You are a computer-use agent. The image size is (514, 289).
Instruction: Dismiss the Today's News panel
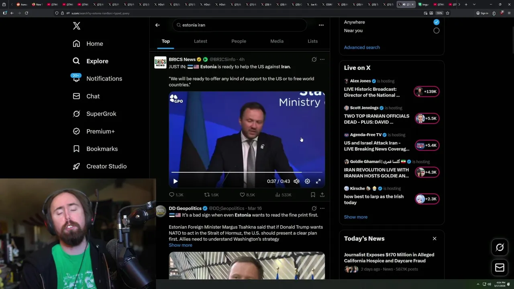point(434,238)
